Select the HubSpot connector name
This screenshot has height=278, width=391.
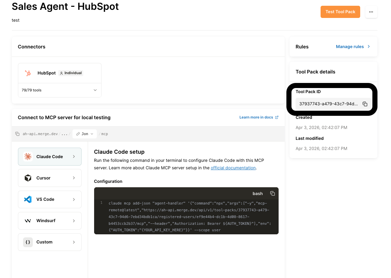point(46,73)
